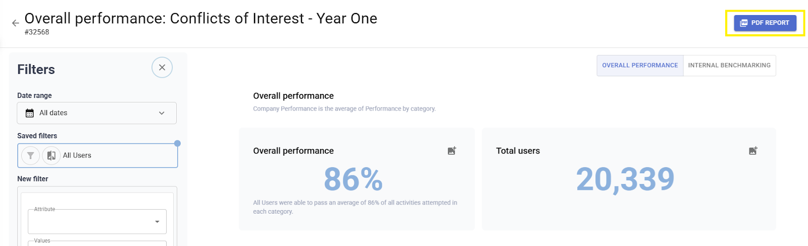Export the Overall performance card as image
Image resolution: width=808 pixels, height=246 pixels.
tap(452, 151)
